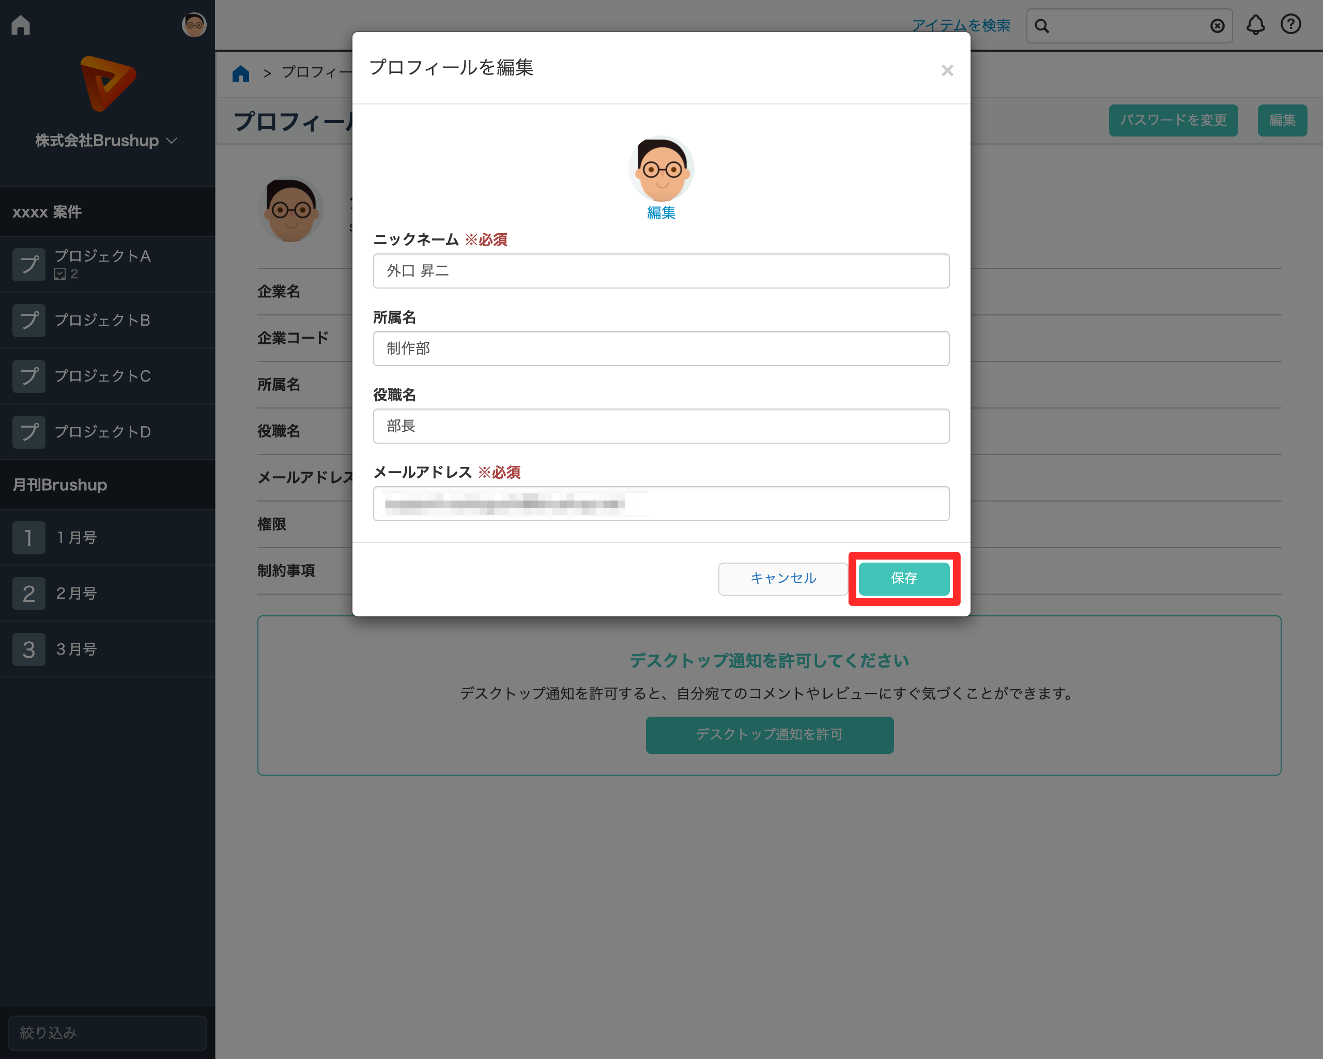This screenshot has width=1323, height=1059.
Task: Click the home icon in the sidebar
Action: point(21,25)
